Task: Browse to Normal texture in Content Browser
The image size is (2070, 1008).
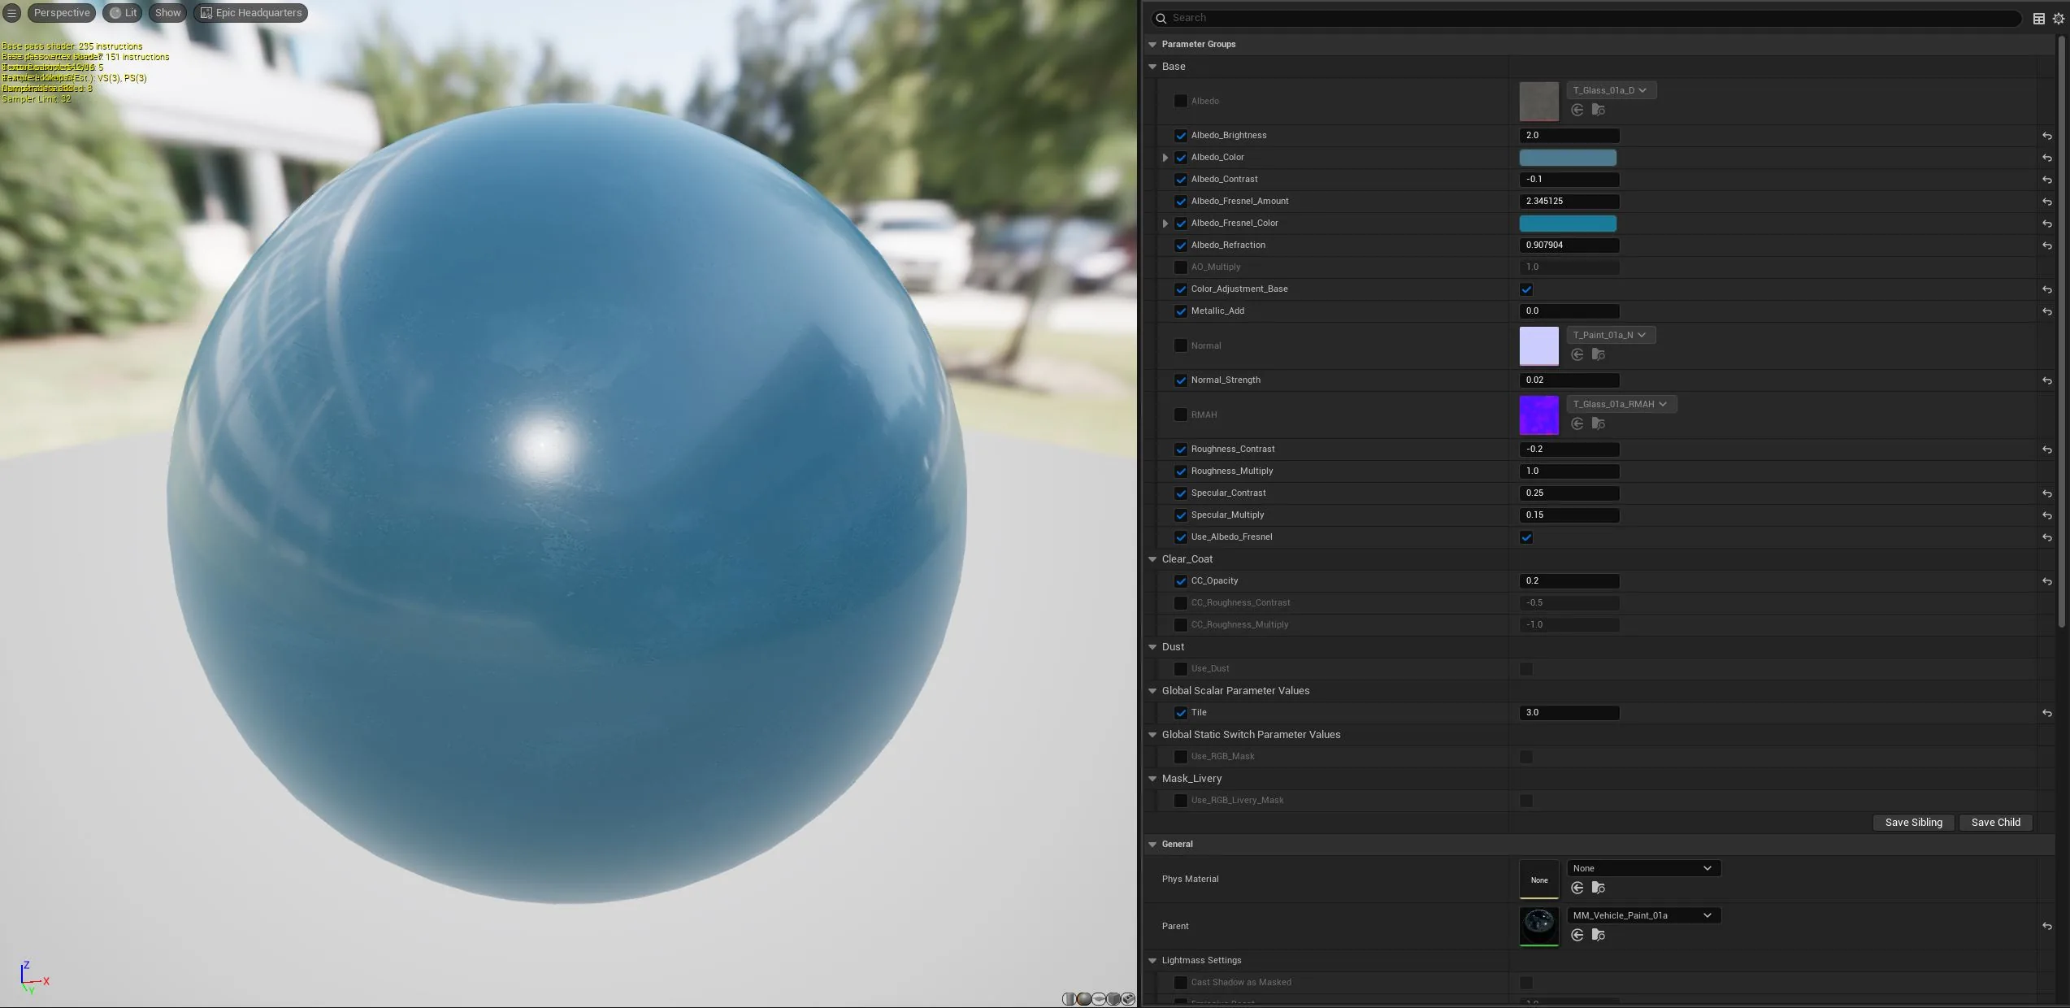Action: tap(1598, 354)
